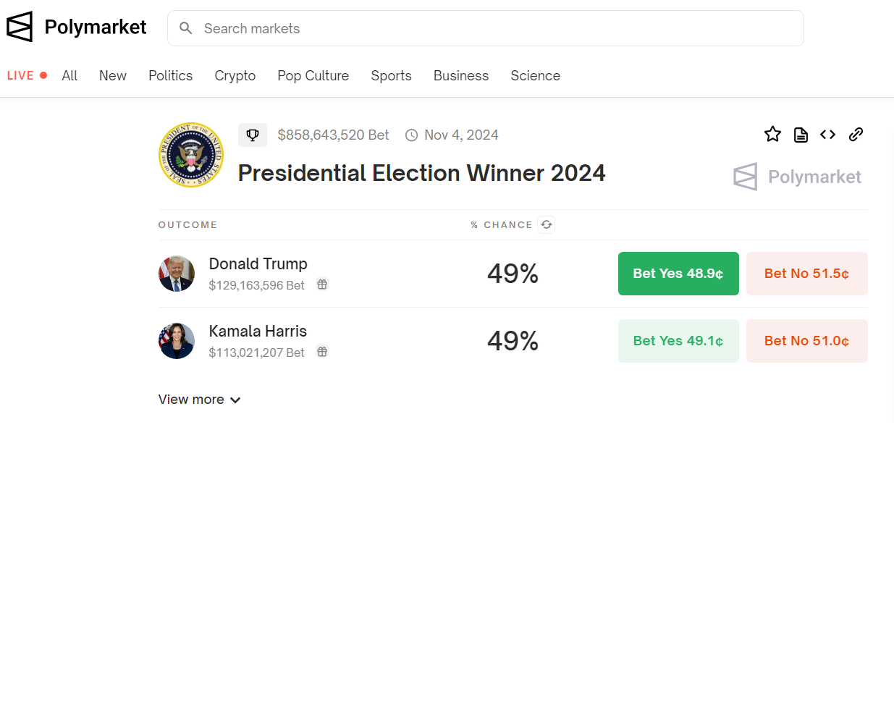Screen dimensions: 894x713
Task: Favorite this market with the star icon
Action: click(x=772, y=135)
